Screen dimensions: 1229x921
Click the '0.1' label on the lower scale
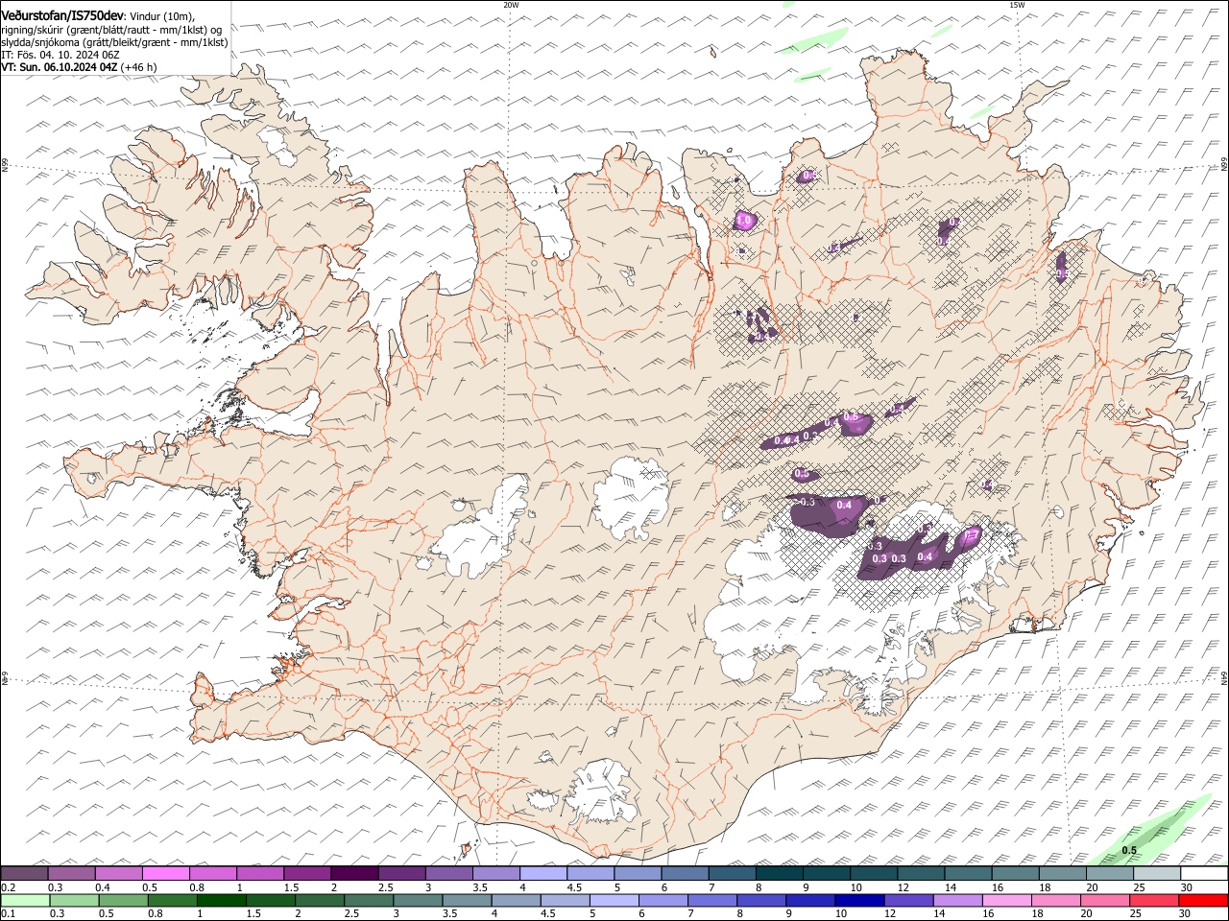point(9,913)
